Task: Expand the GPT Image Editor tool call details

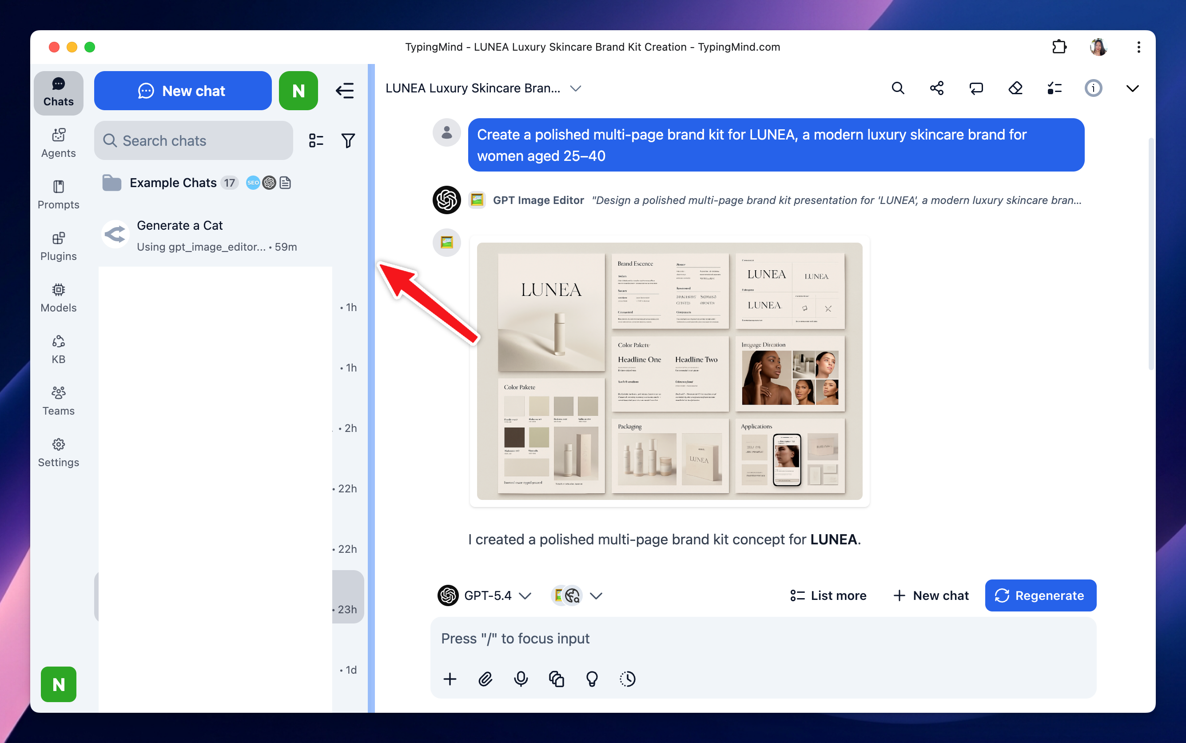Action: pos(776,200)
